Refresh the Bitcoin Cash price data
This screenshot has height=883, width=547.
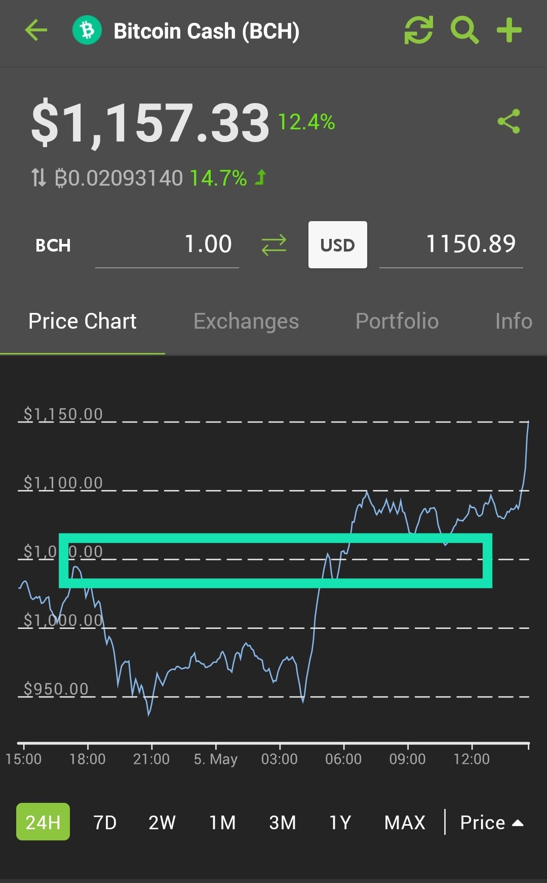[x=419, y=30]
